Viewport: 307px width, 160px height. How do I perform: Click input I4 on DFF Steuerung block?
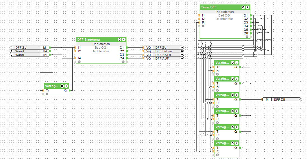pyautogui.click(x=79, y=58)
